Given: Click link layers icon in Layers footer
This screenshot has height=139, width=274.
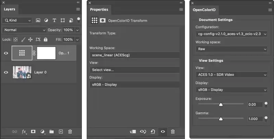Looking at the screenshot, I should (x=14, y=132).
